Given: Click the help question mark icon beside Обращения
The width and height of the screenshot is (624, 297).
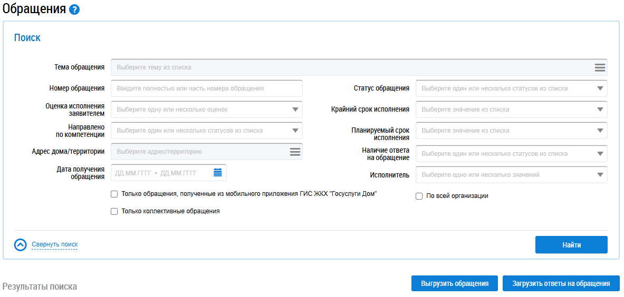Looking at the screenshot, I should point(74,9).
